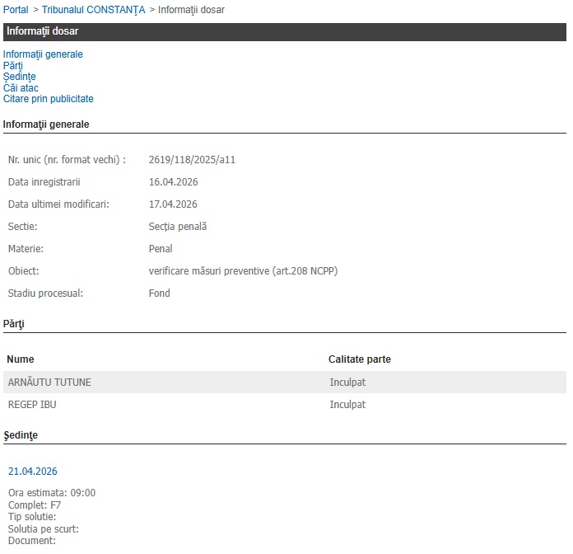Click the registration date 16.04.2026
The height and width of the screenshot is (554, 573).
click(x=173, y=181)
